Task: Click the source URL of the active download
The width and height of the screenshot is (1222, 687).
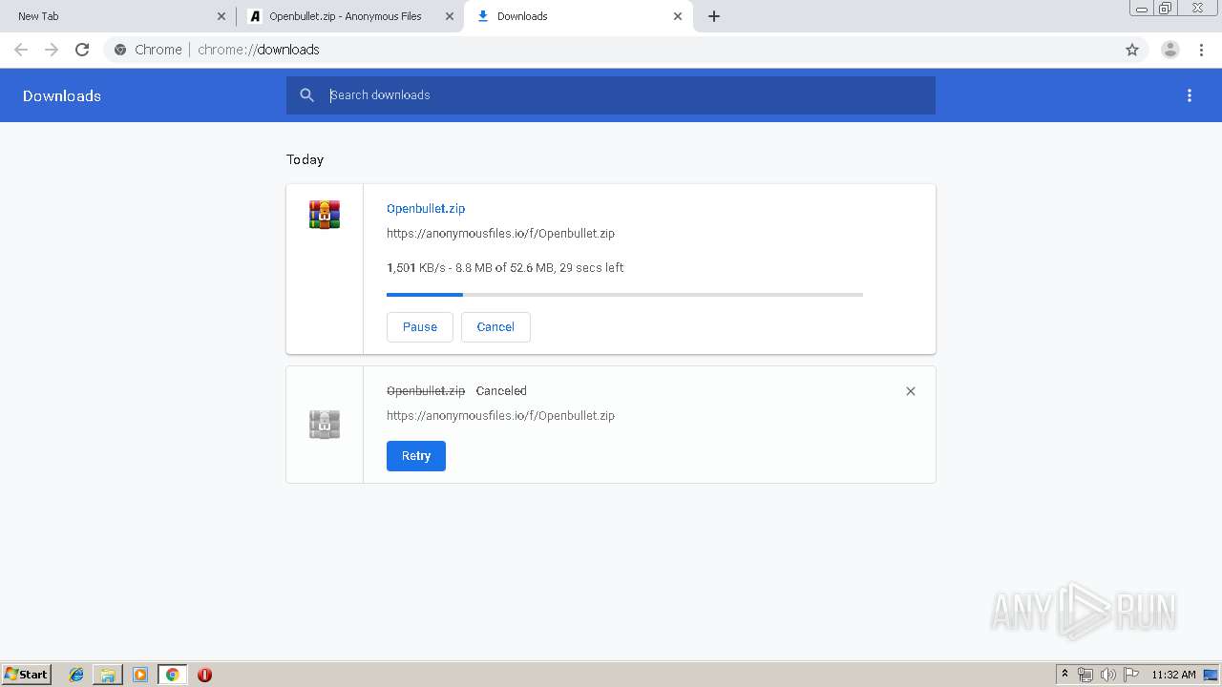Action: click(500, 234)
